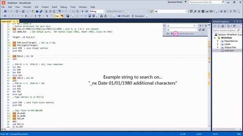The image size is (243, 136).
Task: Open the ASF menu
Action: click(36, 7)
